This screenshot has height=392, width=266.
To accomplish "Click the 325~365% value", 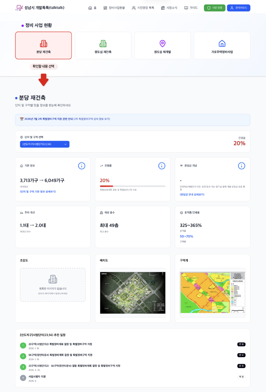I will (191, 225).
